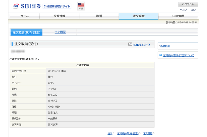
Task: Select the 430.31 USD price value
Action: coord(54,107)
